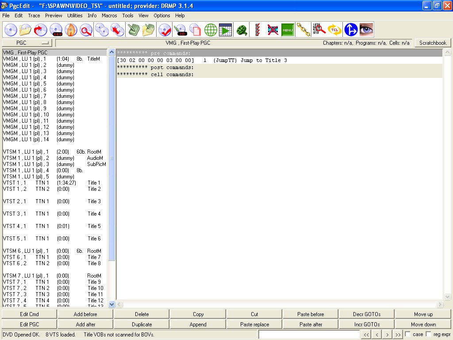Image resolution: width=453 pixels, height=340 pixels.
Task: Click the open folder toolbar icon
Action: [25, 30]
